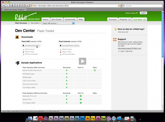Viewport: 165px width, 122px height.
Task: Click the Downloads section arrow icon
Action: pyautogui.click(x=17, y=37)
